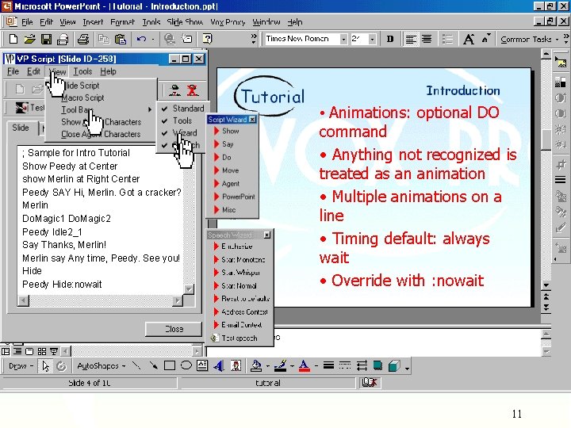
Task: Click the Shadow icon on Drawing toolbar
Action: tap(377, 365)
